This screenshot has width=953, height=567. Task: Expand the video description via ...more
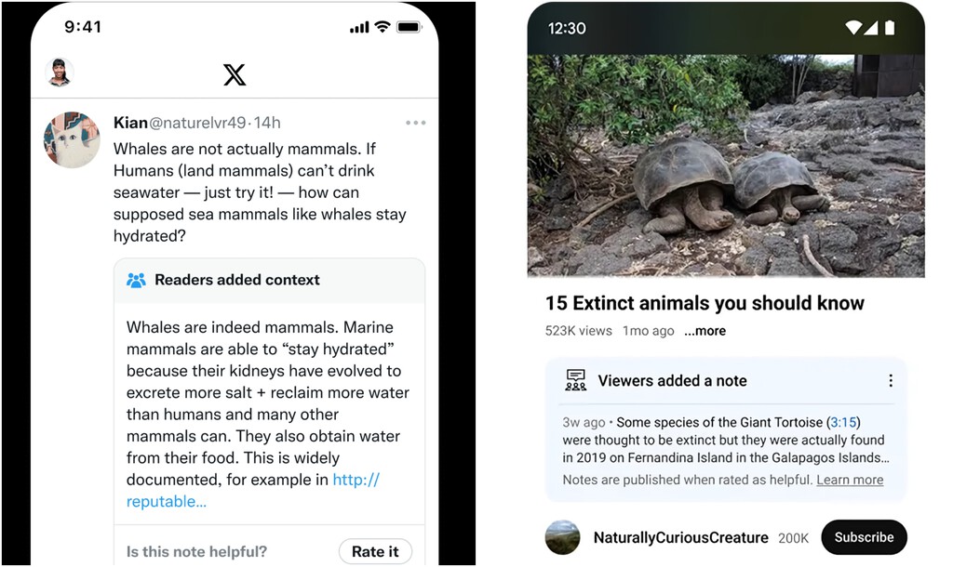[705, 331]
